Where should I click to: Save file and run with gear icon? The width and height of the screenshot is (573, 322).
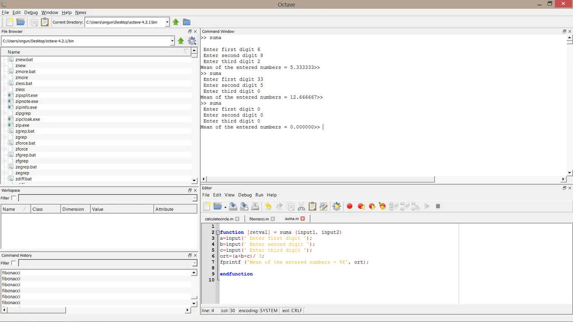(x=337, y=206)
